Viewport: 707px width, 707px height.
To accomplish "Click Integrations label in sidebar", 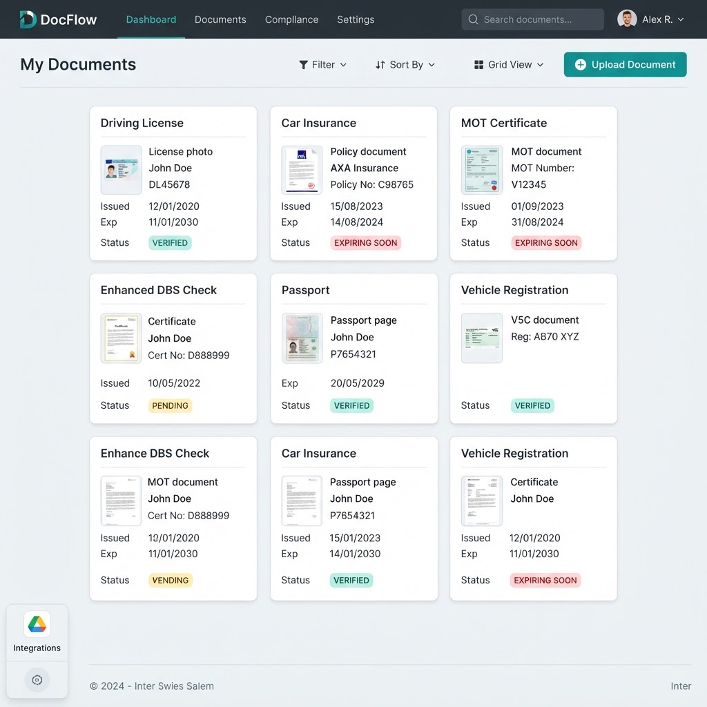I will tap(37, 648).
